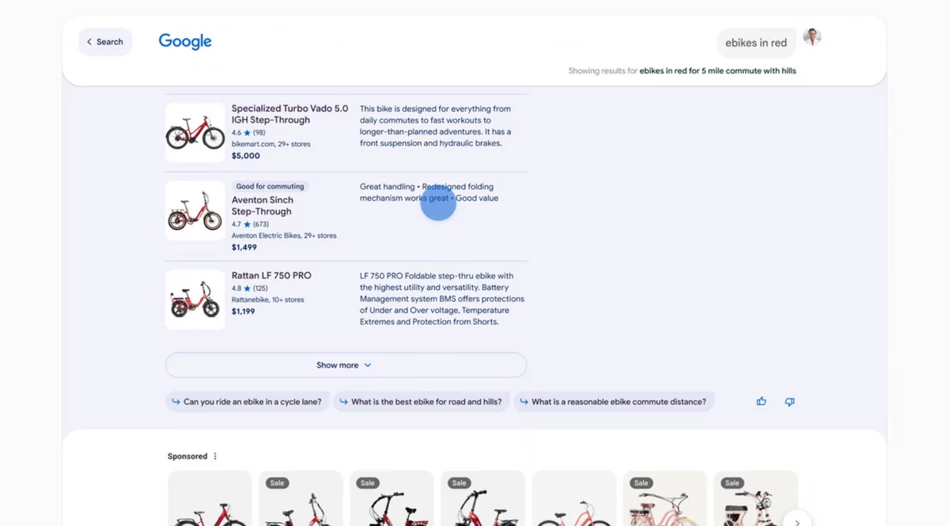Open Rattan LF 750 PRO title
Screen dimensions: 949x526
(x=271, y=275)
